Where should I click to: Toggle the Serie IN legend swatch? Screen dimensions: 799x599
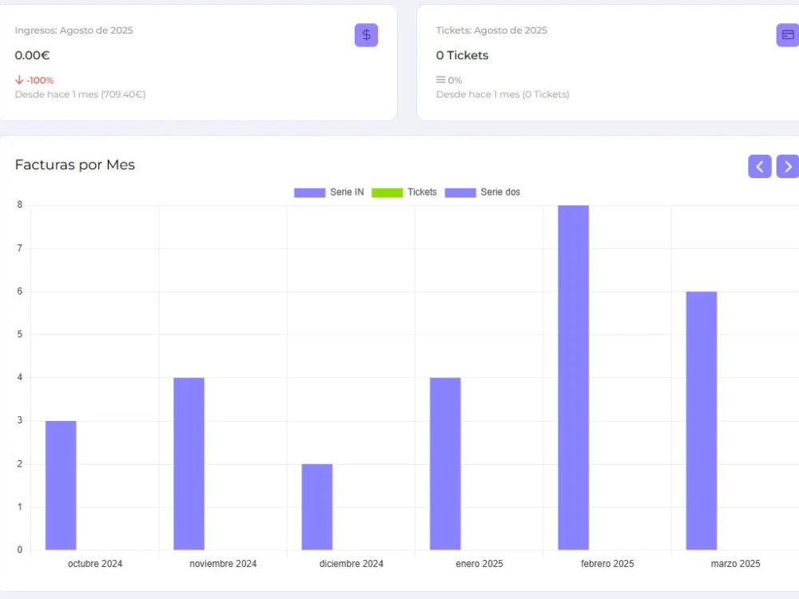point(309,192)
